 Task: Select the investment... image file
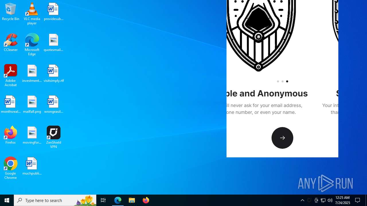(32, 74)
